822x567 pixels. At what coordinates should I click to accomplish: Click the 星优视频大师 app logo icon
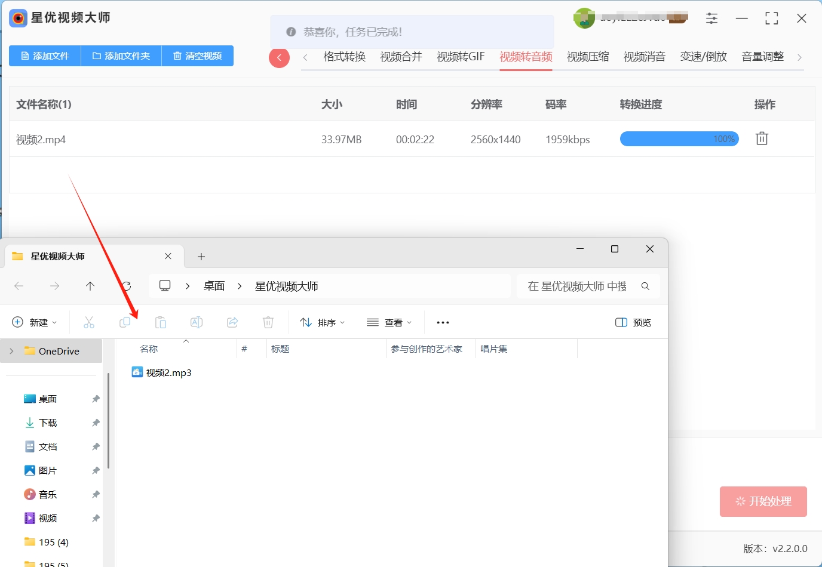(x=19, y=19)
